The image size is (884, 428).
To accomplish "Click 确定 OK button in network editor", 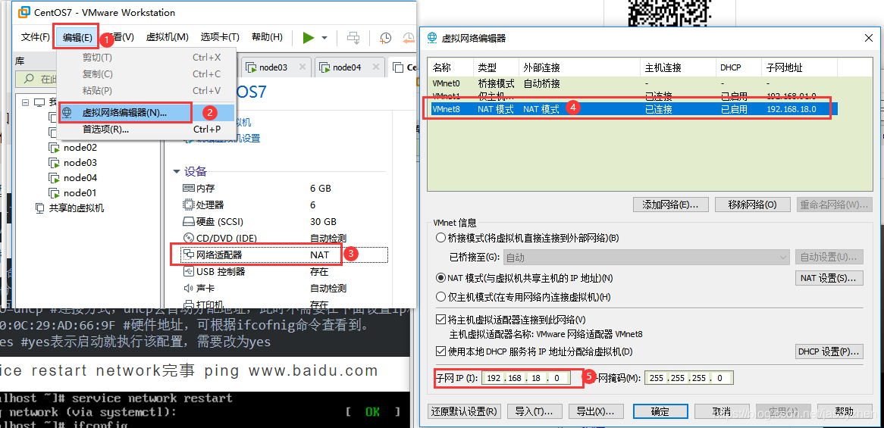I will [660, 411].
